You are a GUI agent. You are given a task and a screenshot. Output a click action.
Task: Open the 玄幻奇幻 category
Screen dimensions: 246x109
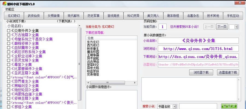(x=14, y=16)
